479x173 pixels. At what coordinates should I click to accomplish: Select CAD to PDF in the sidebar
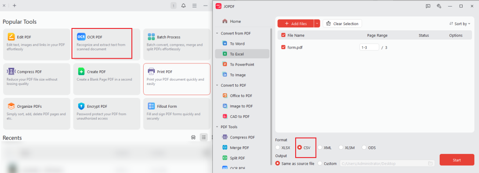(242, 117)
